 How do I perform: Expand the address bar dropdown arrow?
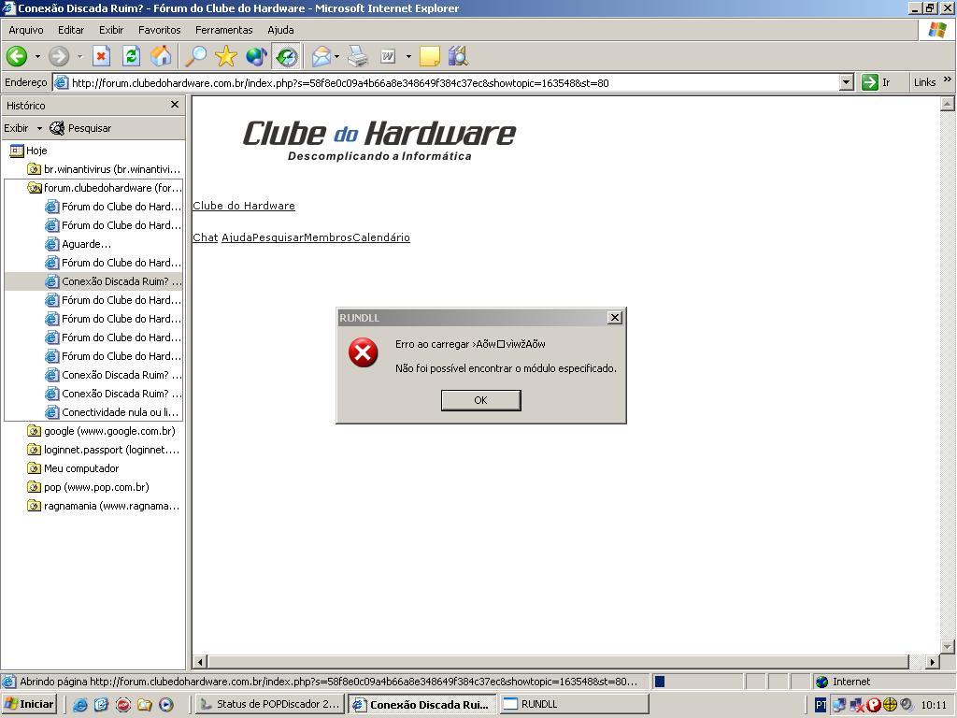coord(847,82)
